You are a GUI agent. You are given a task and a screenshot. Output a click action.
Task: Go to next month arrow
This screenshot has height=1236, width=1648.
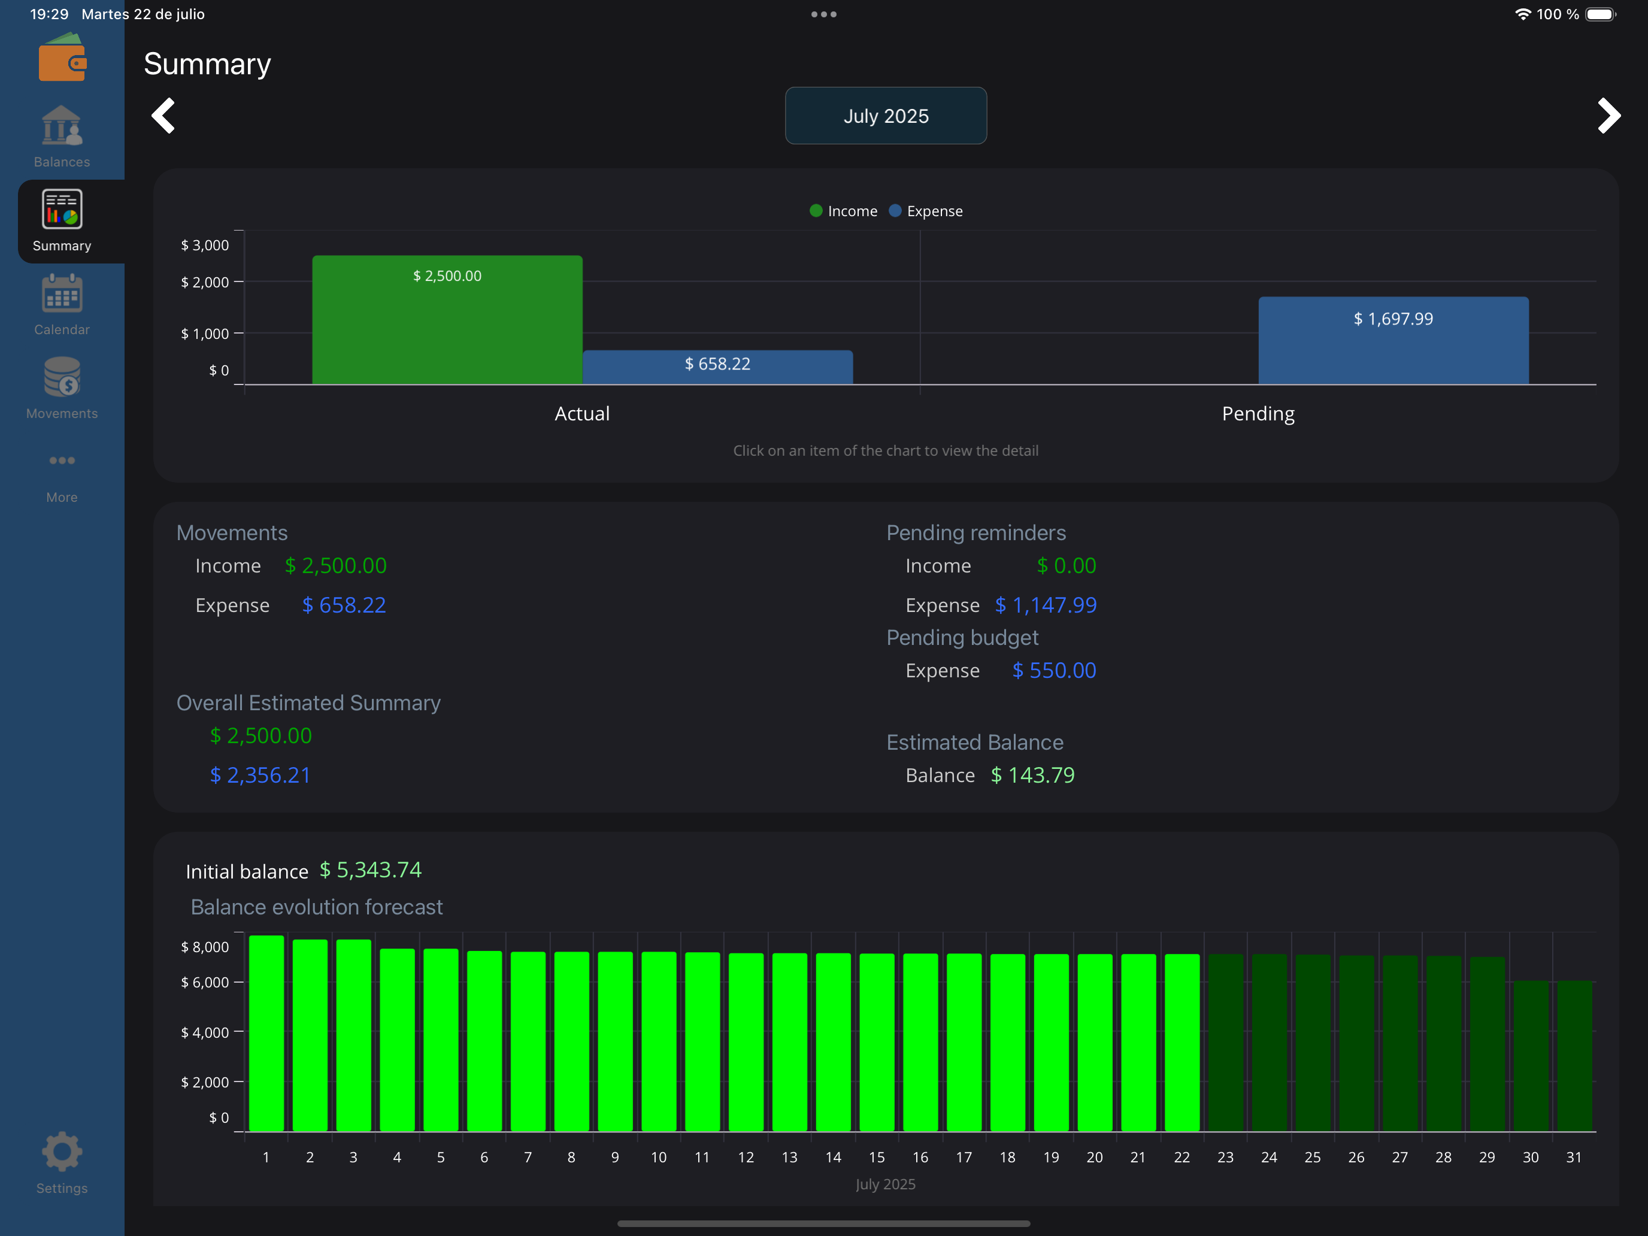(x=1608, y=116)
